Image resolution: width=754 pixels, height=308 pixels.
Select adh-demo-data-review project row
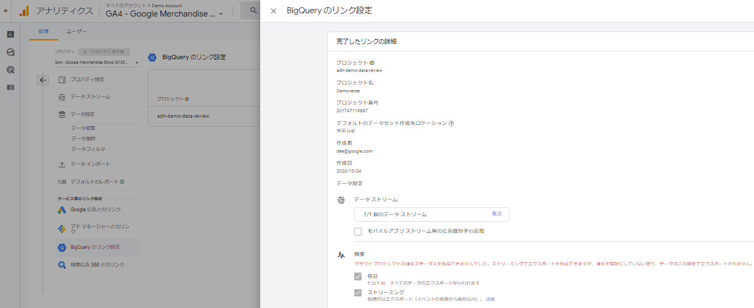(183, 116)
